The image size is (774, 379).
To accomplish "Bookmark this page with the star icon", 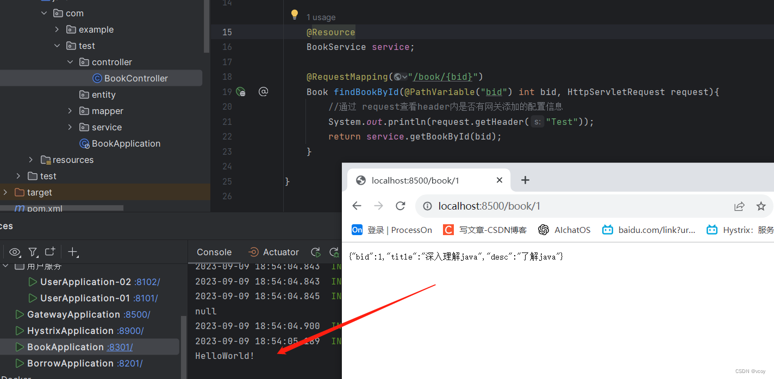I will [761, 206].
